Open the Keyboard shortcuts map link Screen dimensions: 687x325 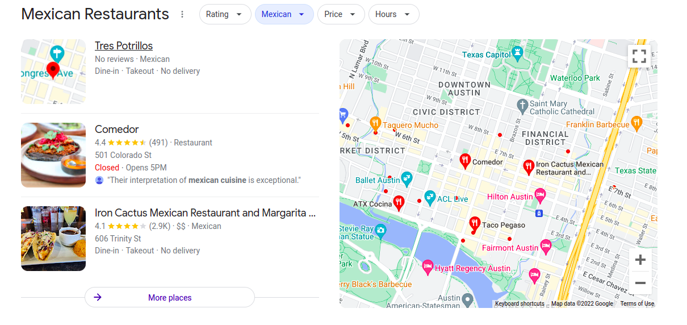click(520, 304)
